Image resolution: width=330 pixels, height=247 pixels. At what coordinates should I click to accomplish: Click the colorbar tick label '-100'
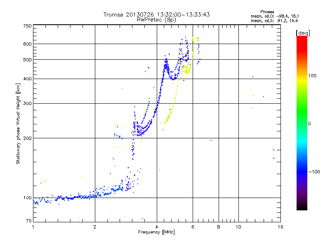[x=314, y=172]
